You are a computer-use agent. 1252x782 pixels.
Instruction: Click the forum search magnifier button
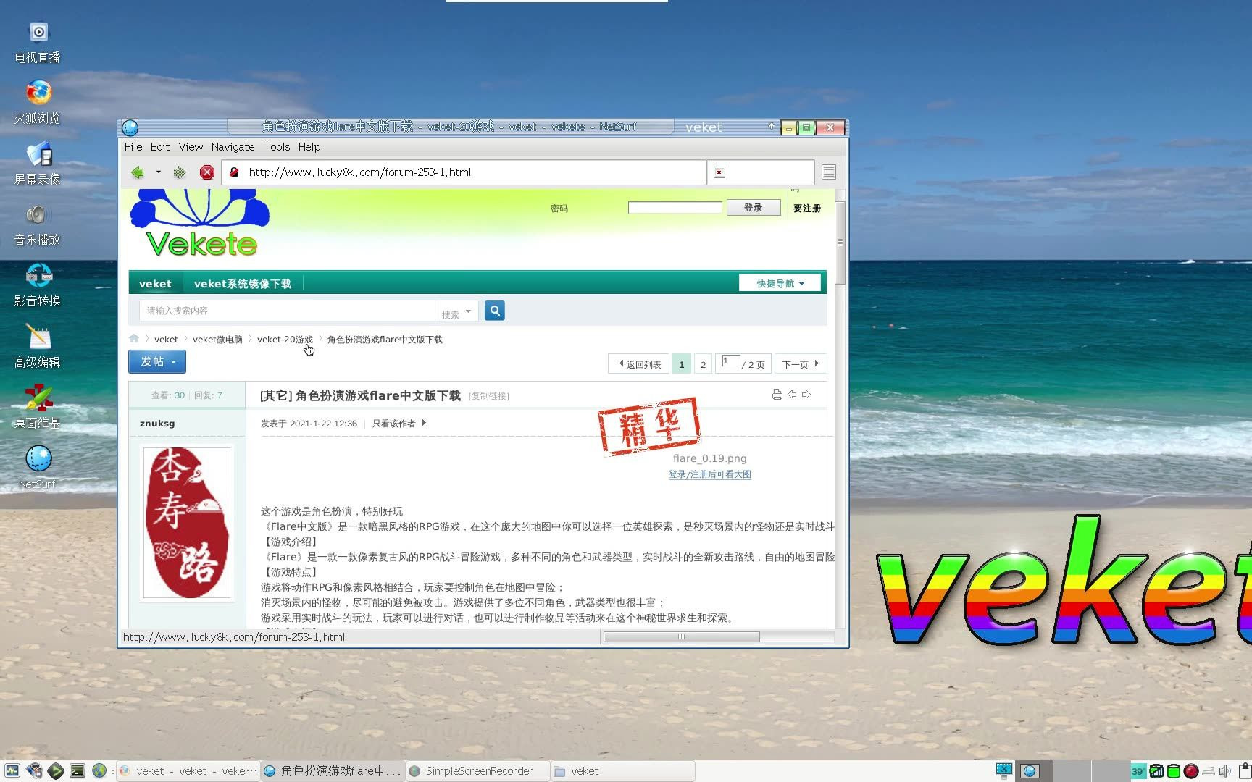click(495, 311)
